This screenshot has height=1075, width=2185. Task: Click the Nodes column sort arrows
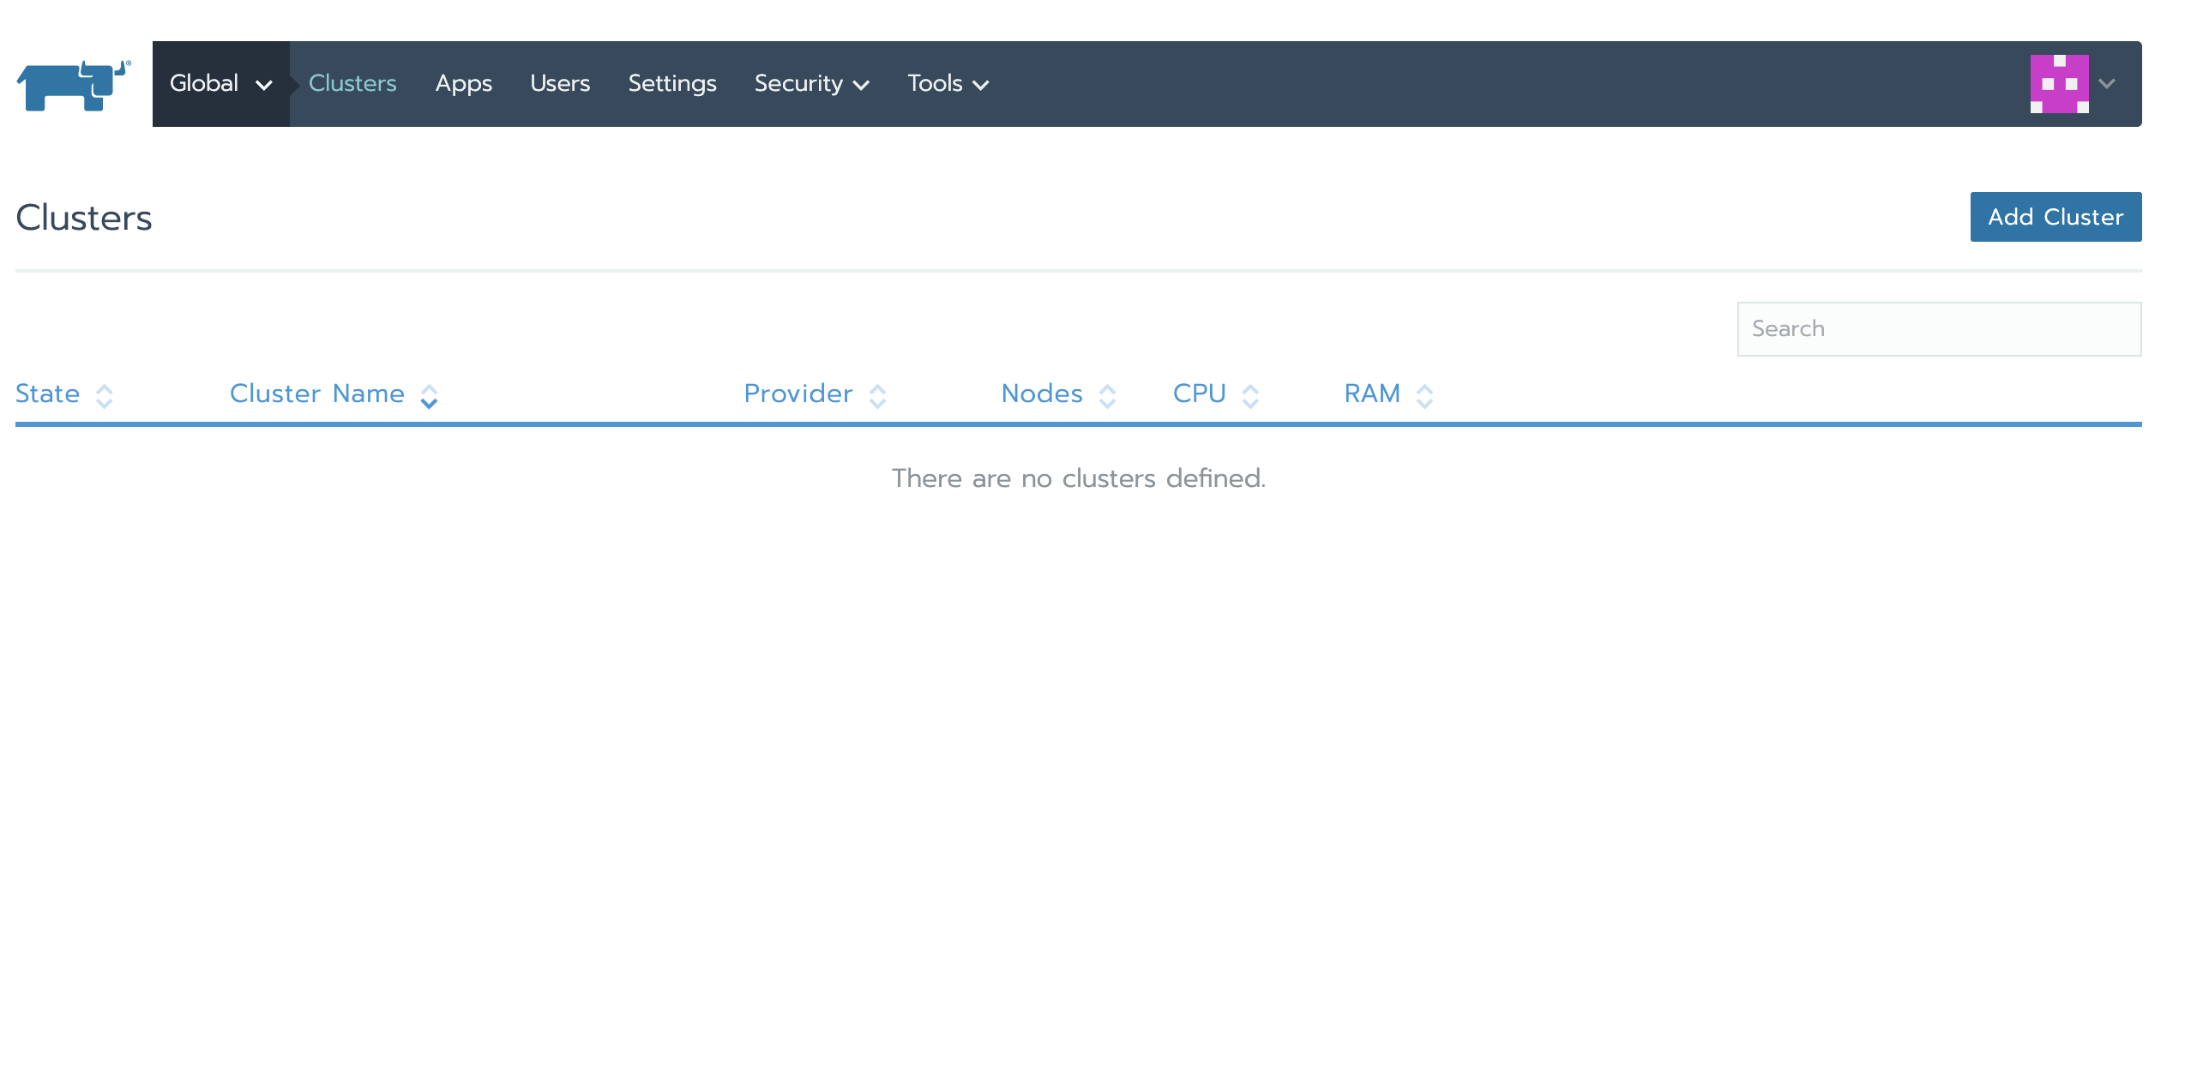tap(1107, 396)
